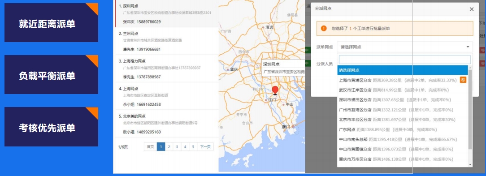Click the orange warning icon in alert

[x=324, y=28]
